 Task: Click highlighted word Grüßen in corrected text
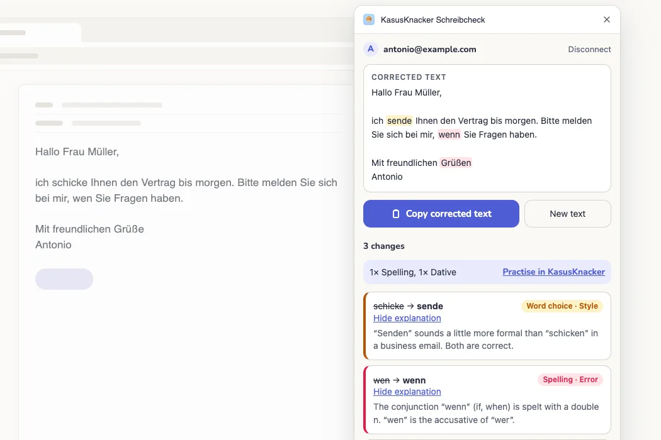456,163
